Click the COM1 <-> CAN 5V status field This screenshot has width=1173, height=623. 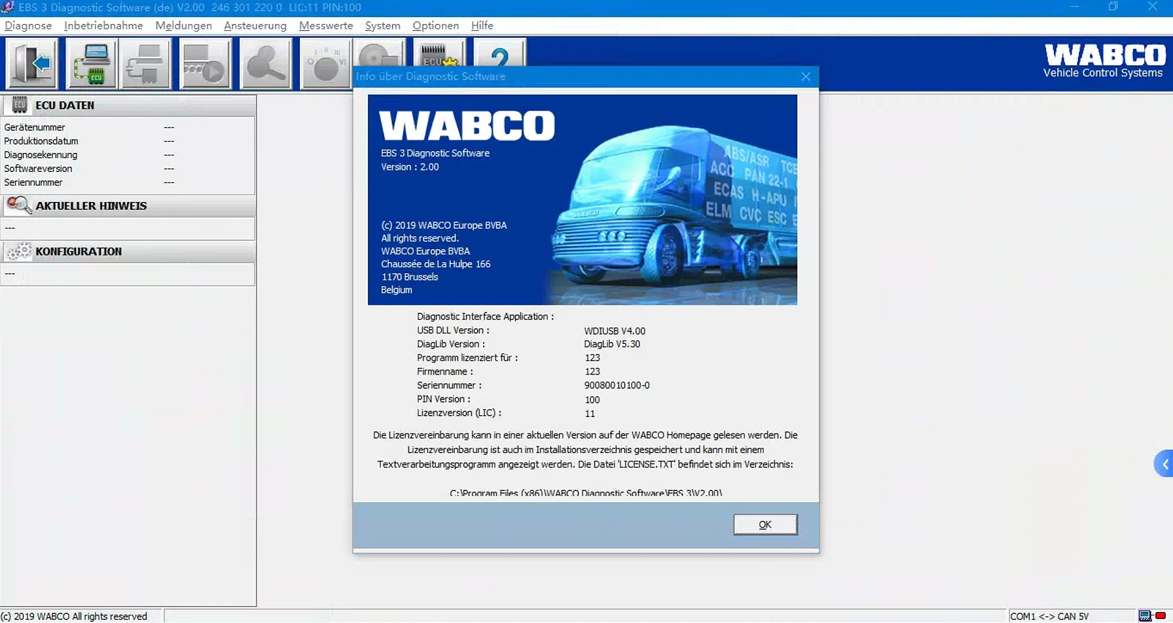(1049, 616)
